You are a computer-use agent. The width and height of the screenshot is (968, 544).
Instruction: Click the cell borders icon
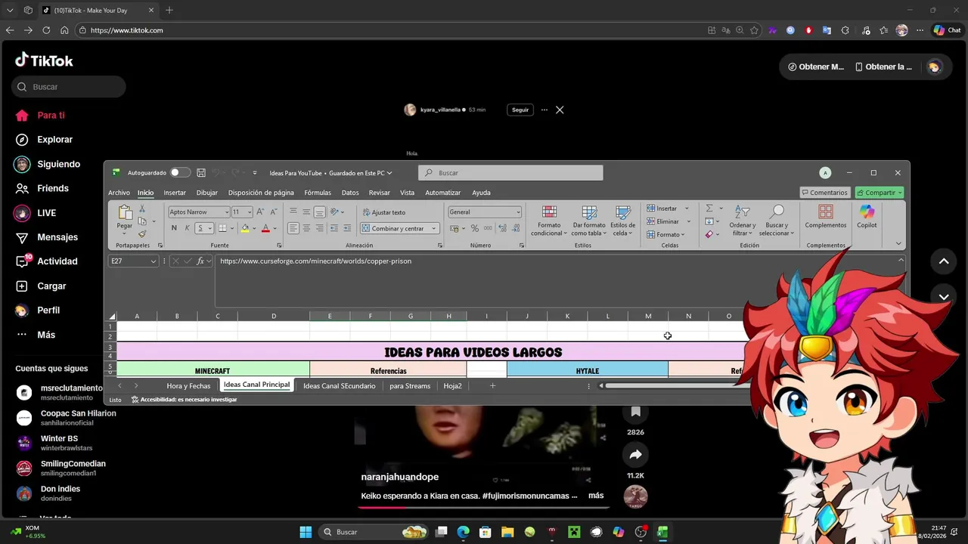(x=222, y=228)
